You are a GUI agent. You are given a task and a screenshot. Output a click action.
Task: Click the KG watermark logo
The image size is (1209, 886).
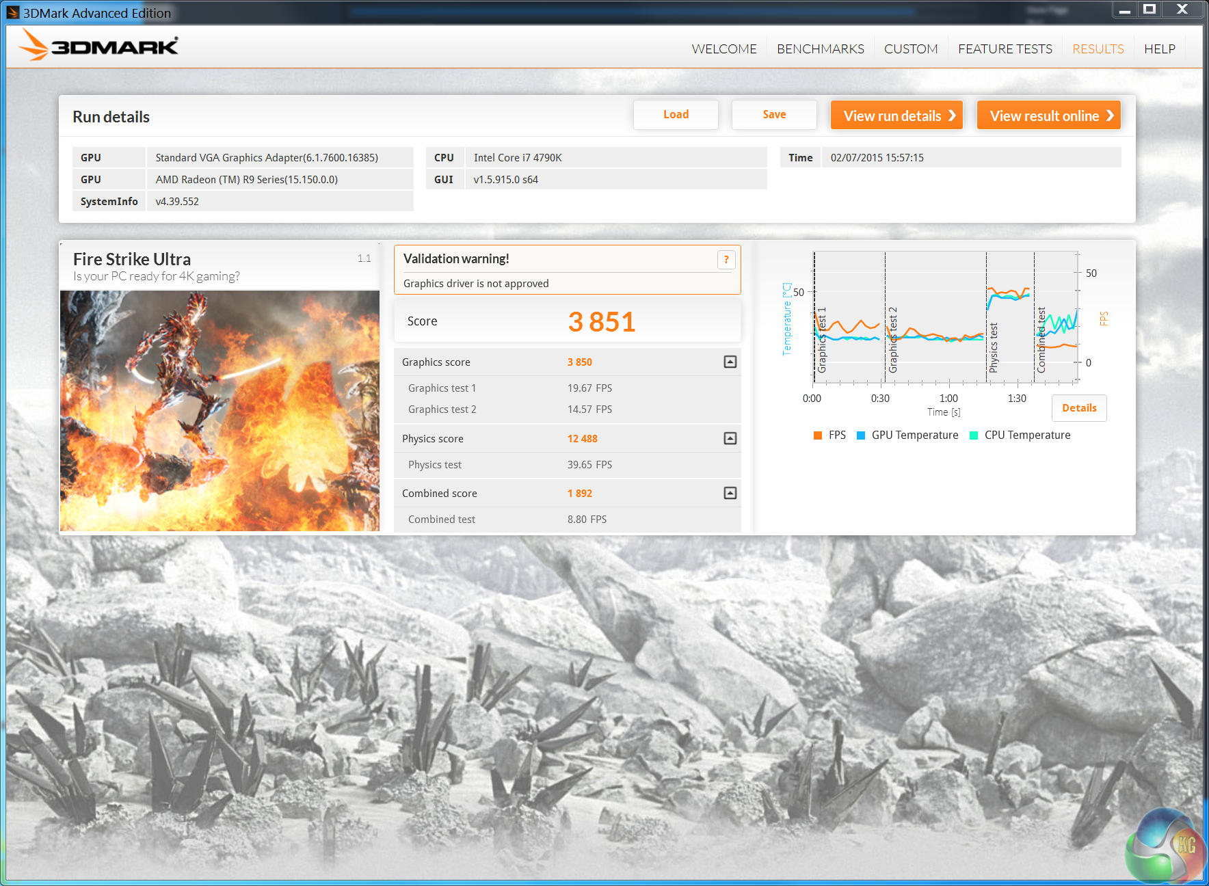(1166, 848)
